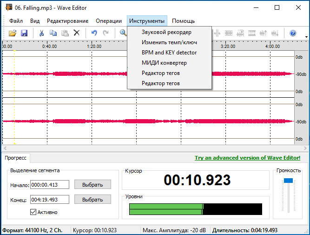Click the waveform icon with the up arrow
This screenshot has height=235, width=310.
(x=263, y=33)
